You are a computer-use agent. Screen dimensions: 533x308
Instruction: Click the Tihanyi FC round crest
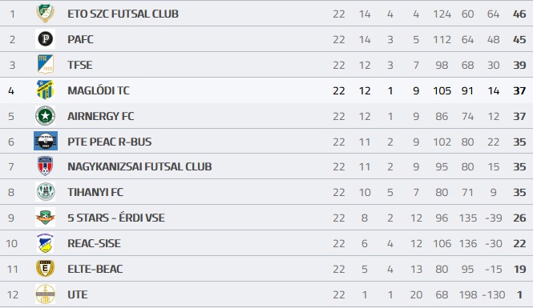(45, 192)
